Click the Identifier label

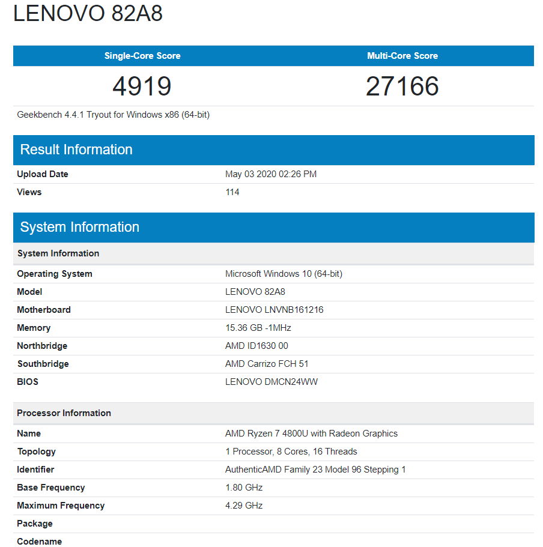pyautogui.click(x=35, y=470)
